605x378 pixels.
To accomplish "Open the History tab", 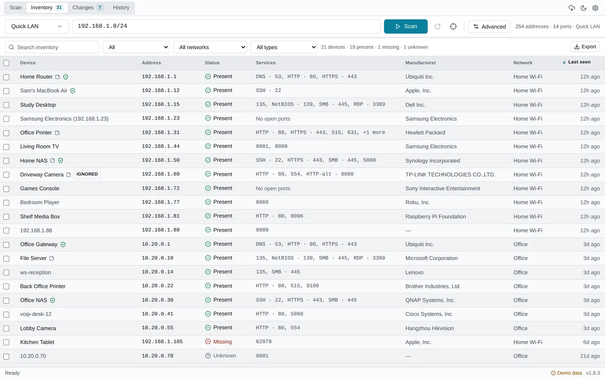I will point(121,8).
